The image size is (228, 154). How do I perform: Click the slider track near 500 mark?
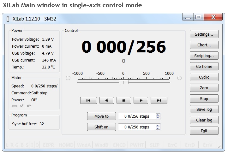pos(147,82)
